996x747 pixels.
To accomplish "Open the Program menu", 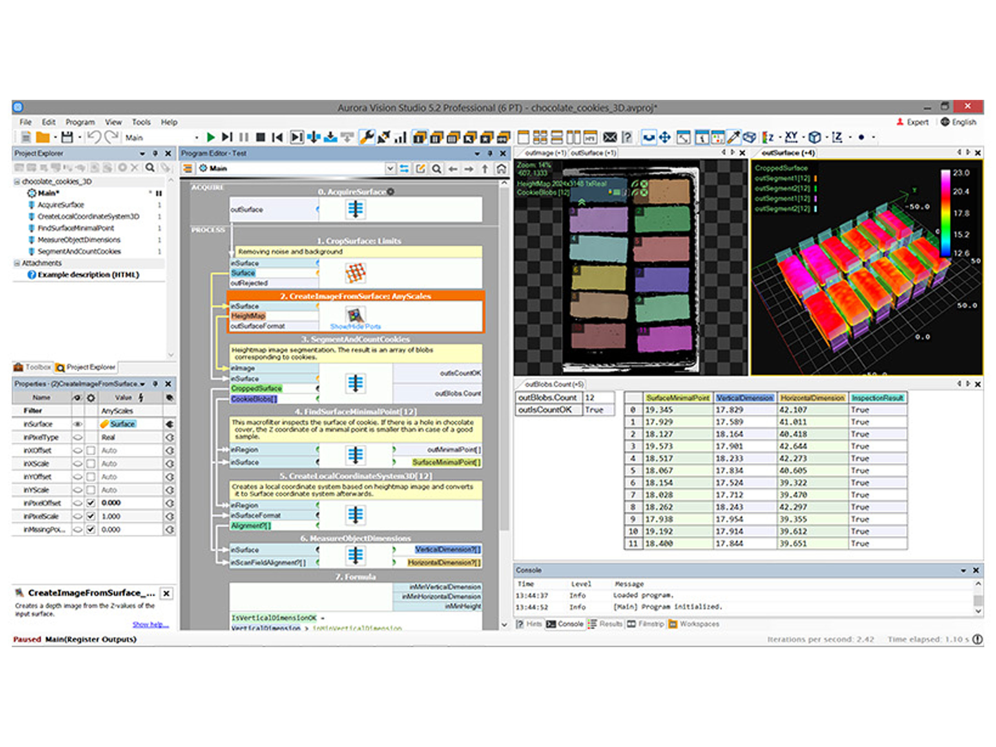I will coord(80,122).
